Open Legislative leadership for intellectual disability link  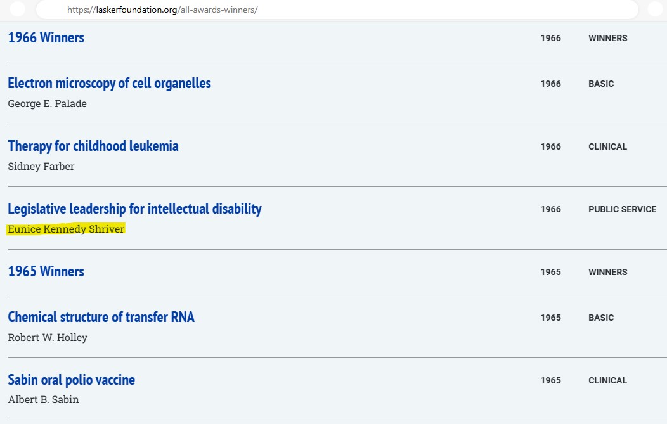(134, 209)
